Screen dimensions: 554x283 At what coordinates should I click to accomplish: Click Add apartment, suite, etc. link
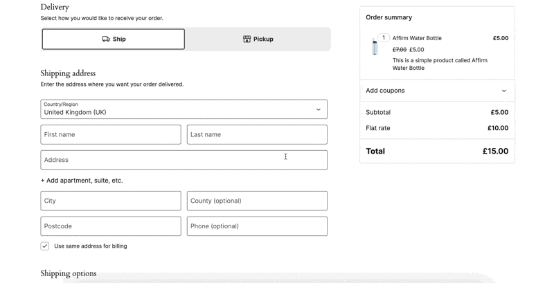pyautogui.click(x=82, y=181)
